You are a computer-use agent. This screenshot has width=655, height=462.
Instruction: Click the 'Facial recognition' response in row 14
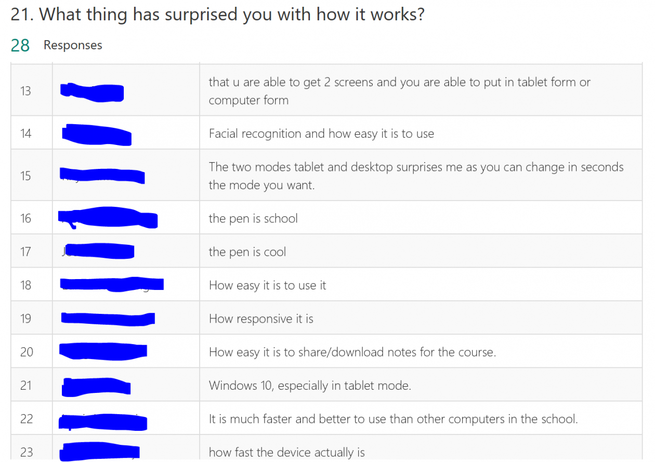coord(321,134)
